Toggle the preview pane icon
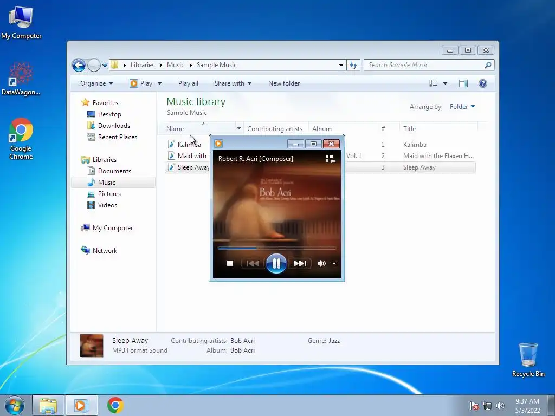 point(463,83)
